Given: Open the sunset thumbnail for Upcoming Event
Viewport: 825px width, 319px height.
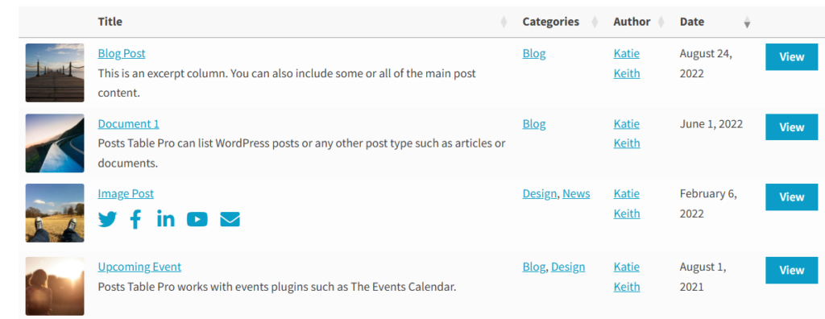Looking at the screenshot, I should 55,286.
